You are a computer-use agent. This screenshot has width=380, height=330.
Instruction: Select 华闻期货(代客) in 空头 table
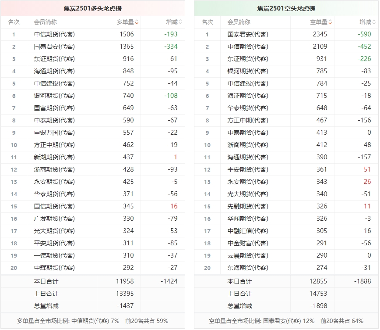coord(248,219)
